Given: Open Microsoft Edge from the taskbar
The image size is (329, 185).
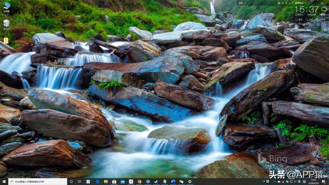Looking at the screenshot, I should [97, 182].
